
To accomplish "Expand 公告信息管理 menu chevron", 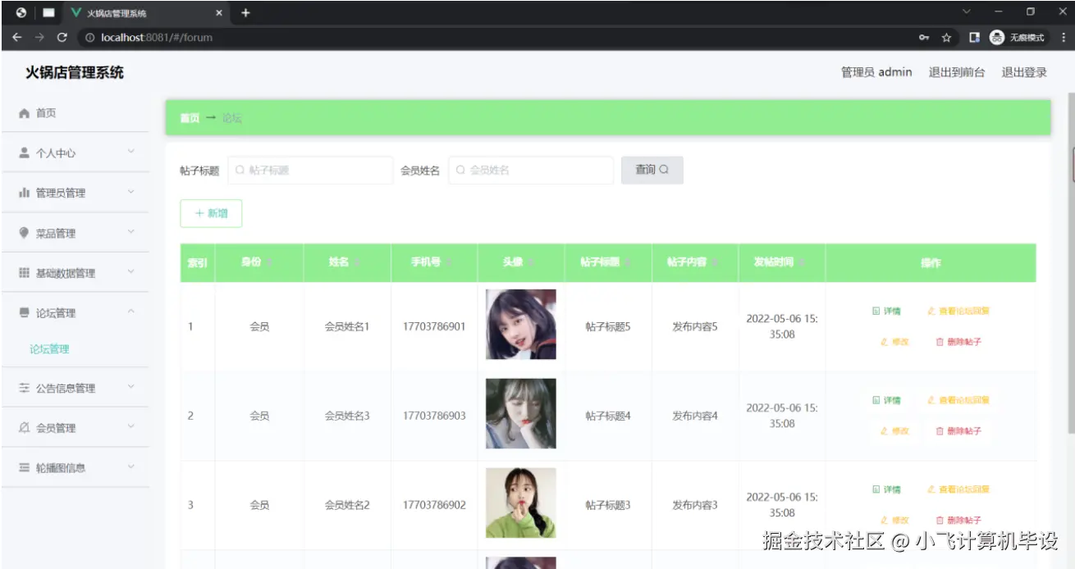I will tap(131, 387).
